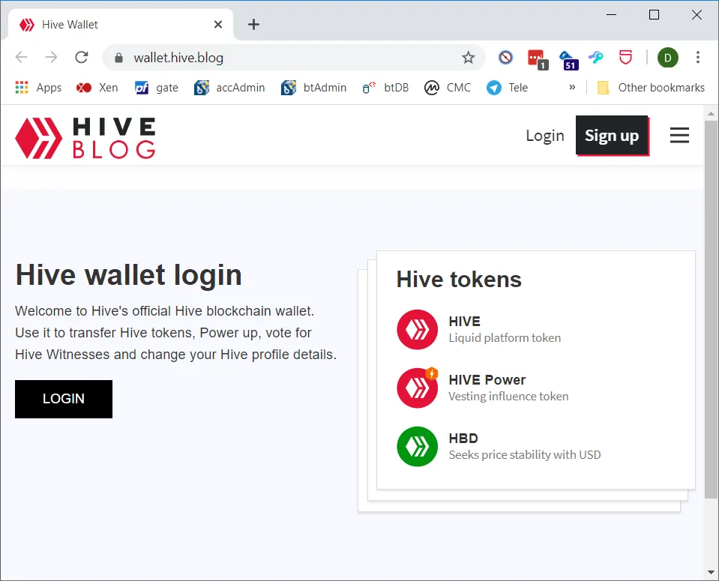Click the black LOGIN button
This screenshot has height=581, width=719.
pos(64,399)
